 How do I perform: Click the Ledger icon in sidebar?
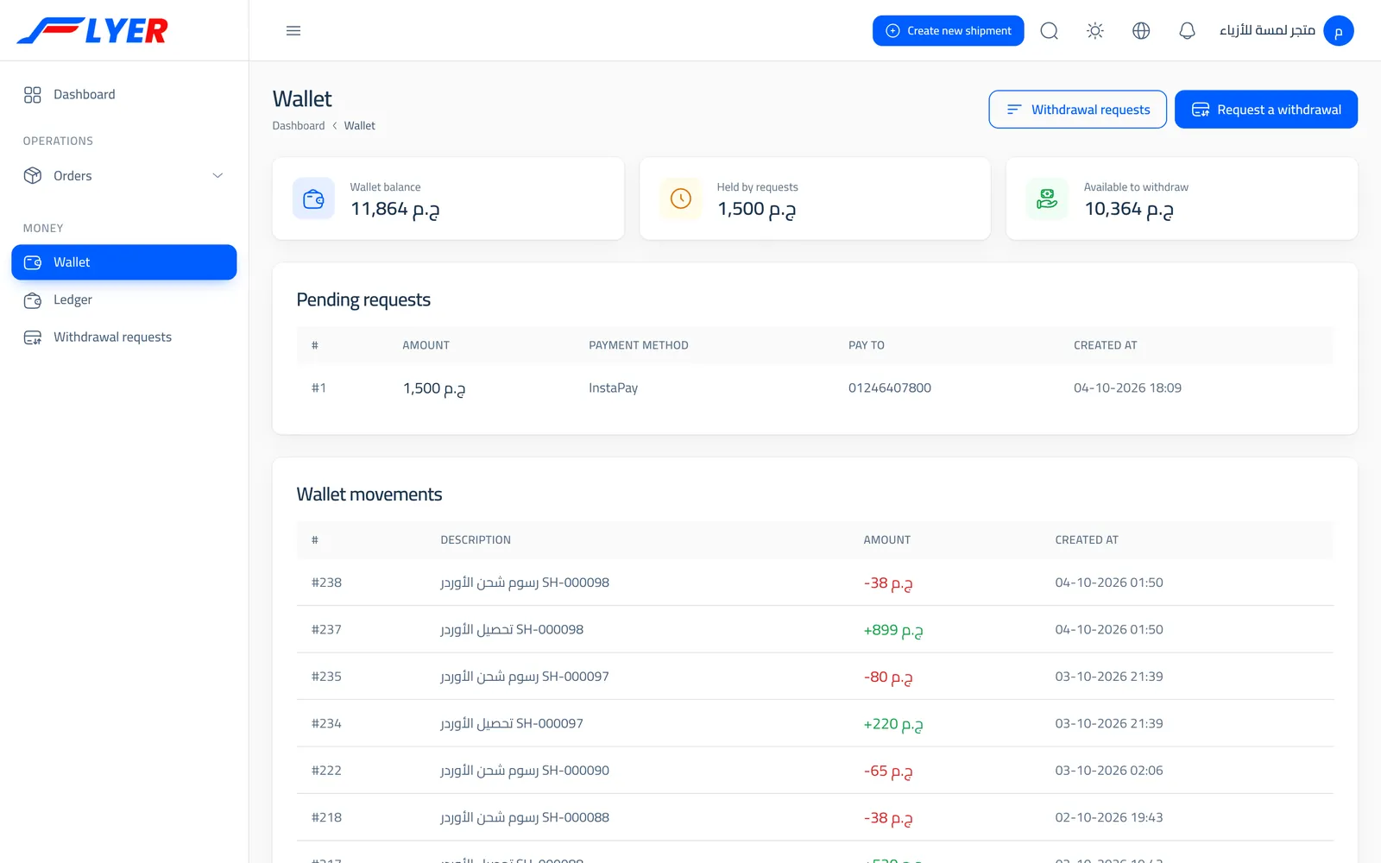click(33, 300)
